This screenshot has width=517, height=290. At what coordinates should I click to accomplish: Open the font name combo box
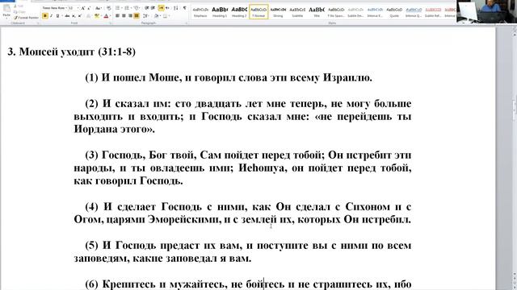pyautogui.click(x=55, y=8)
